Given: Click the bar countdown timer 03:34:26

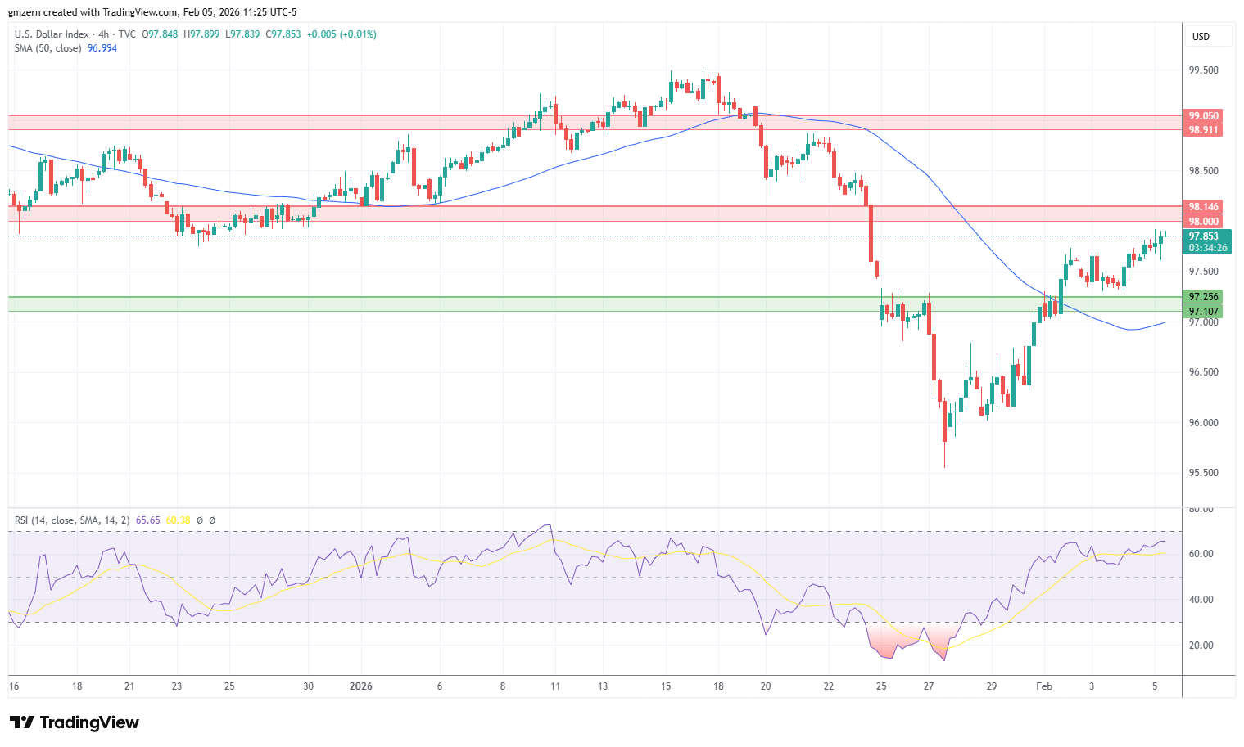Looking at the screenshot, I should pos(1208,248).
